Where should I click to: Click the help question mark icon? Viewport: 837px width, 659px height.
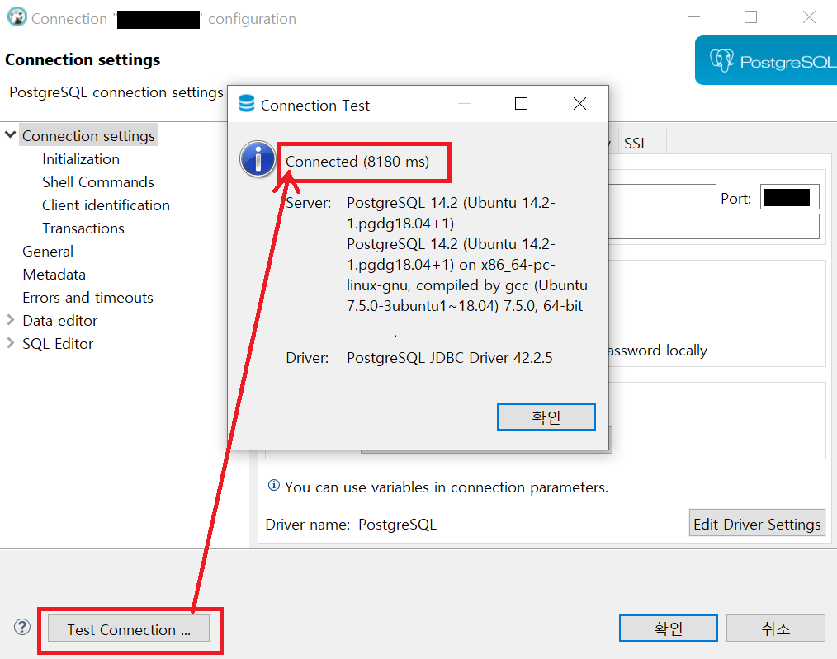[x=22, y=627]
